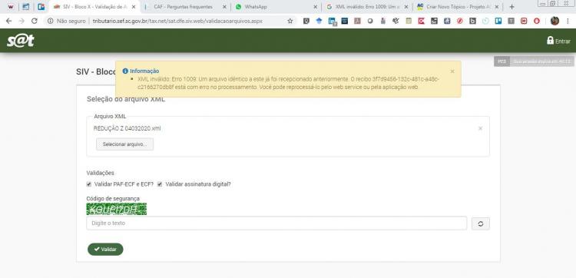Click the LinkedIn extension icon

tap(332, 22)
